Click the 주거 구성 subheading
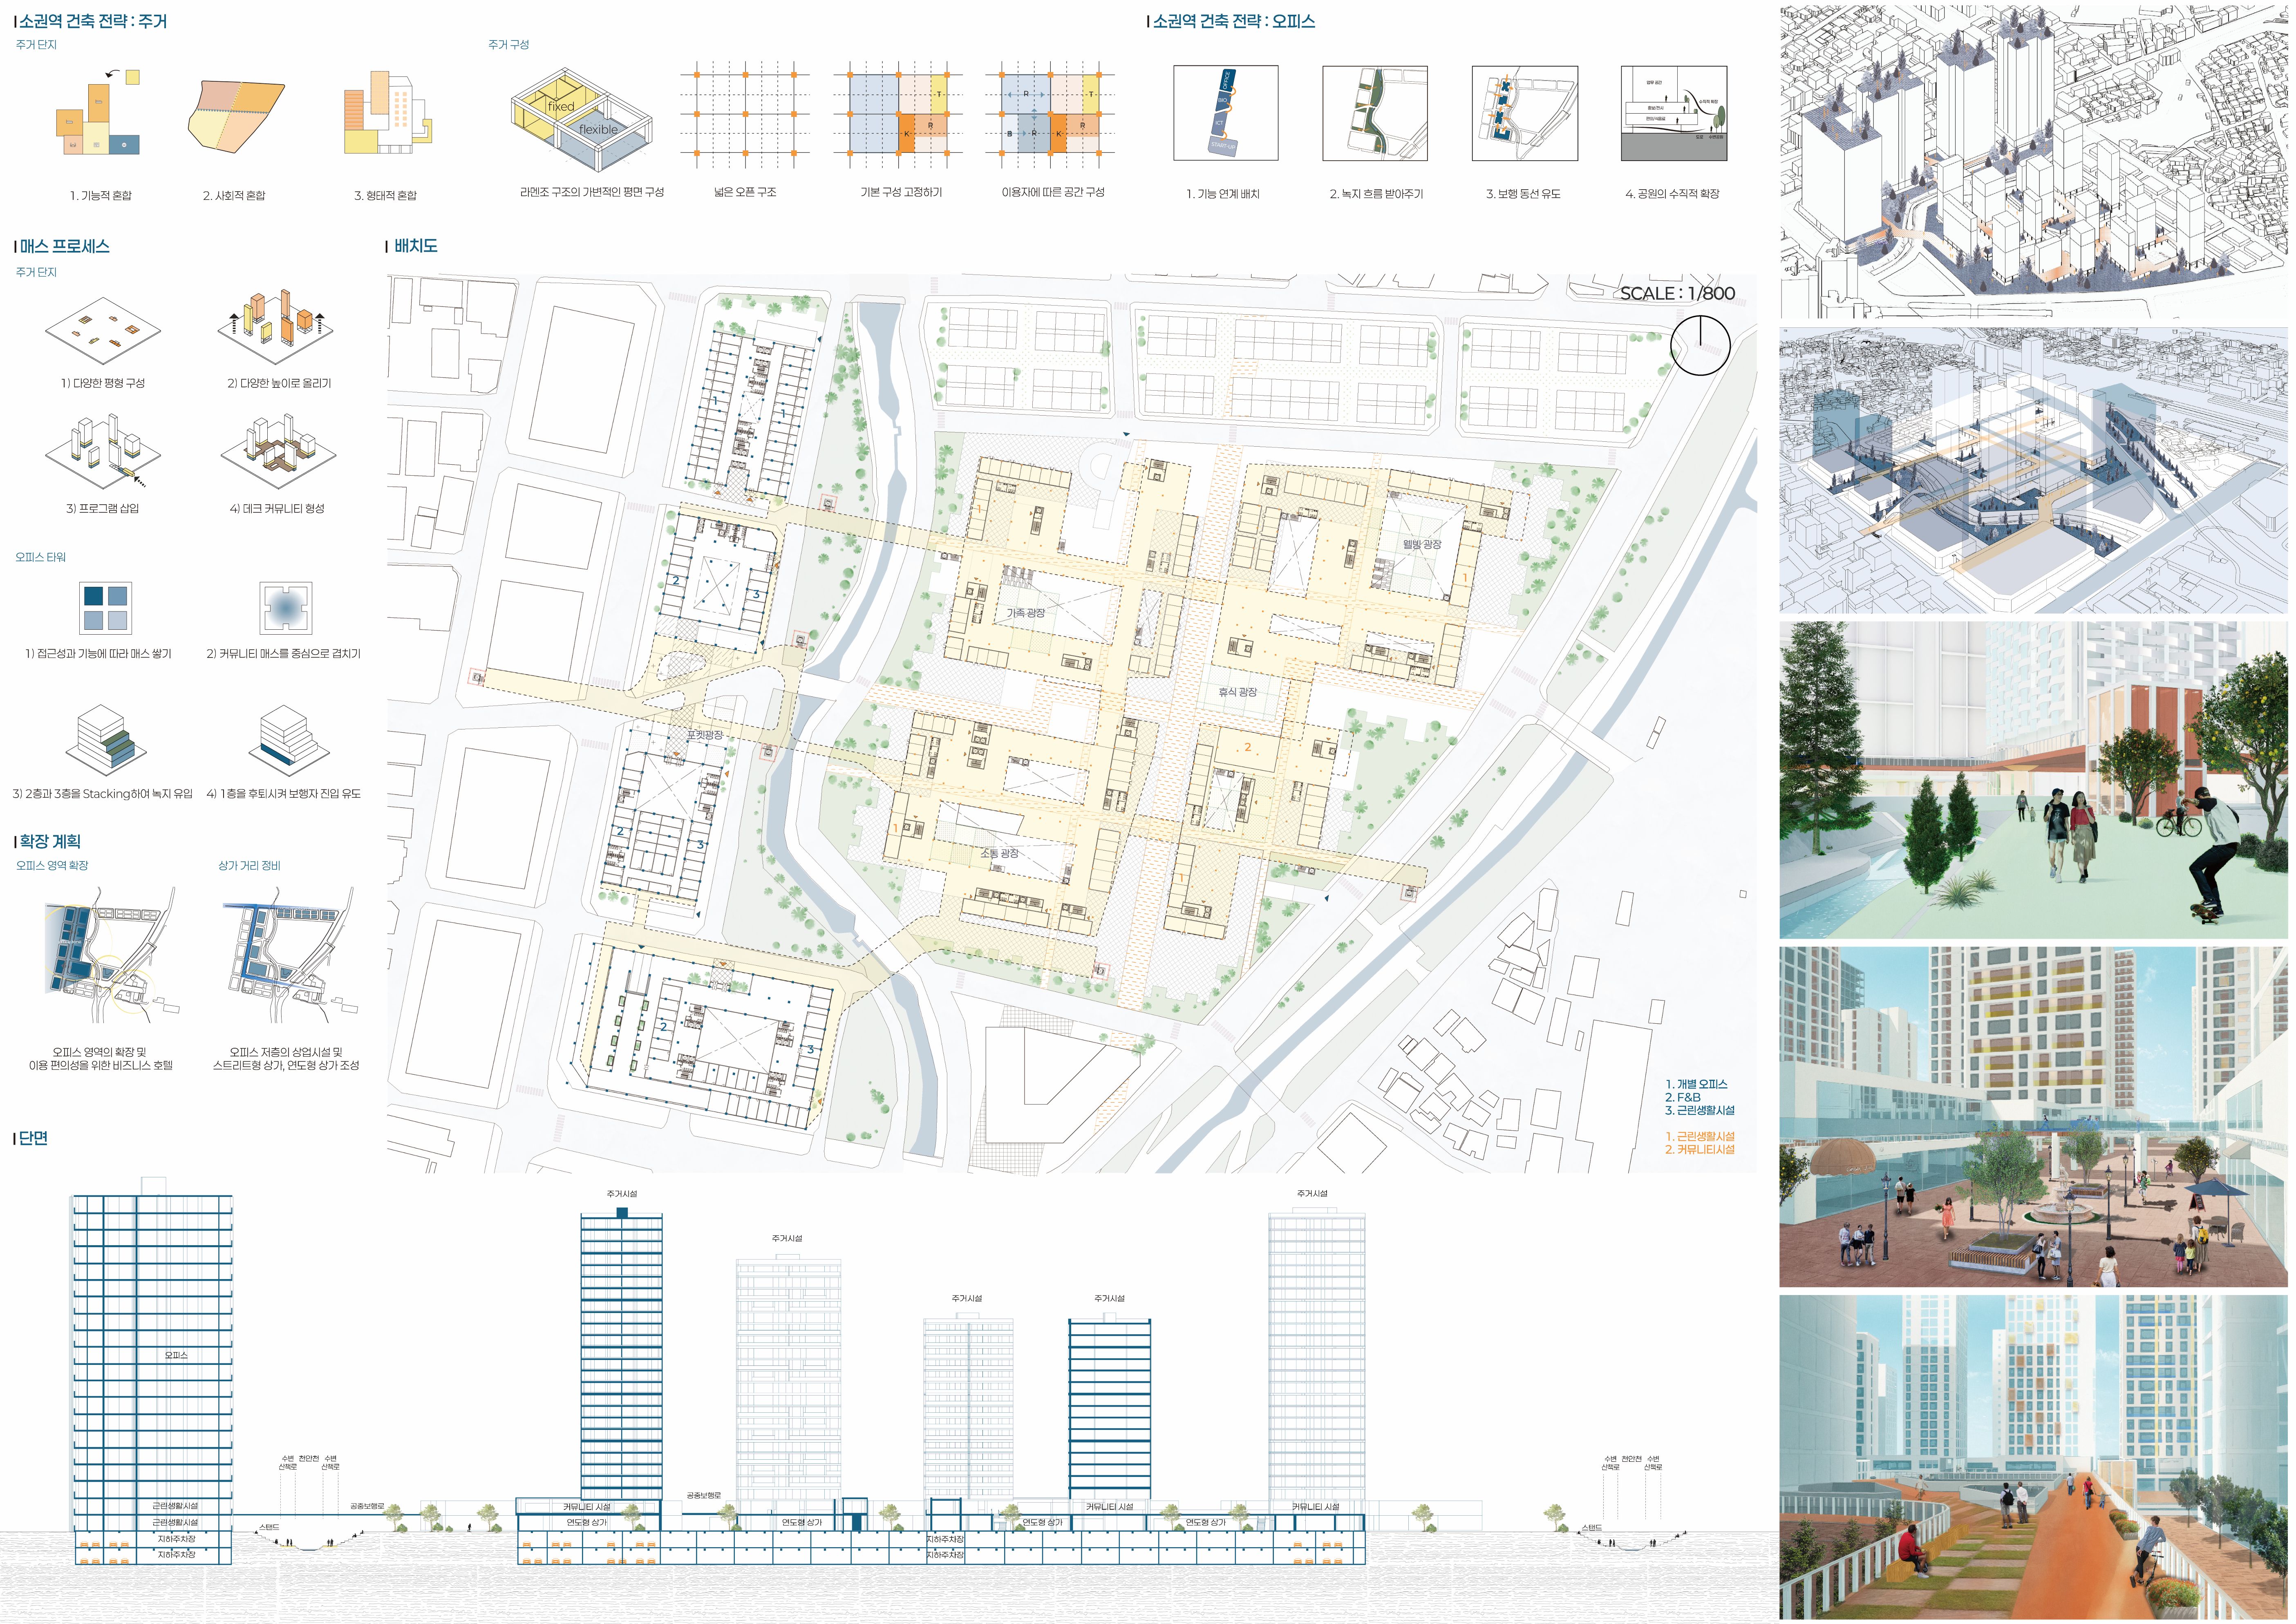 pyautogui.click(x=508, y=45)
